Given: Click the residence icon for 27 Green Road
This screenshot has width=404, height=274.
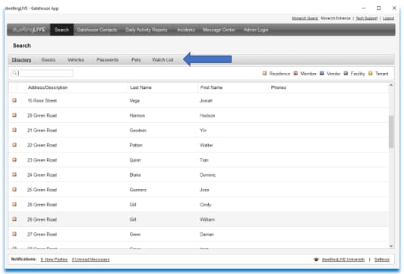Looking at the screenshot, I should (14, 234).
